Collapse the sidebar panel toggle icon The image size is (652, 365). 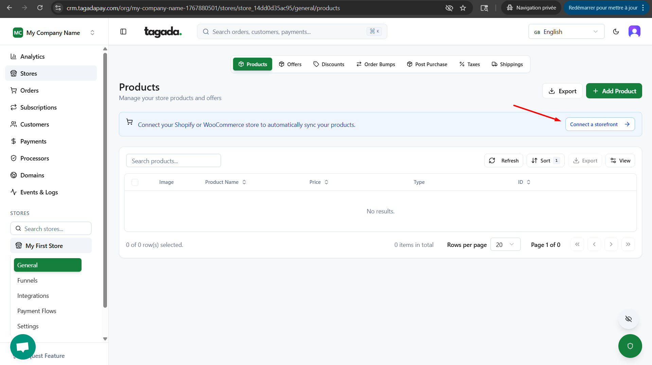point(123,32)
